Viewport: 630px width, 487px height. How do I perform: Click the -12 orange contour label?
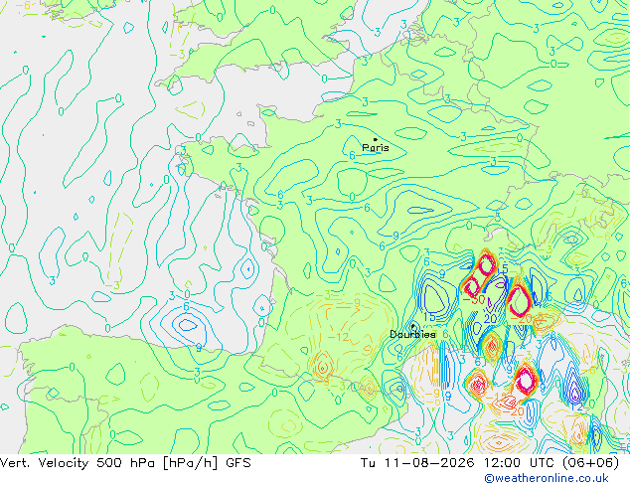(338, 337)
